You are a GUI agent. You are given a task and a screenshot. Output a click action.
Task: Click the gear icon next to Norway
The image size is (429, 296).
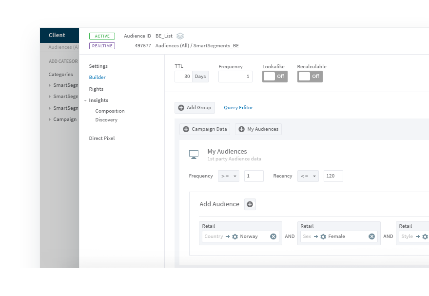coord(235,237)
